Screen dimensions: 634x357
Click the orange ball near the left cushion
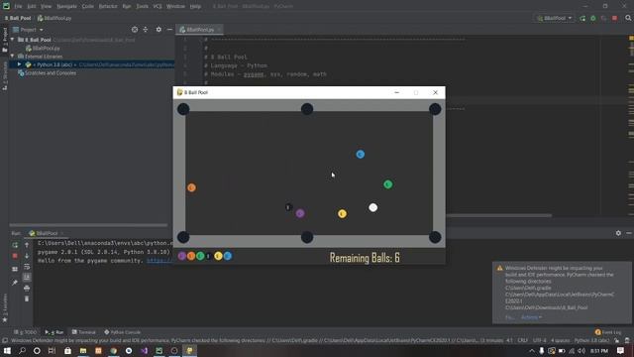click(191, 187)
